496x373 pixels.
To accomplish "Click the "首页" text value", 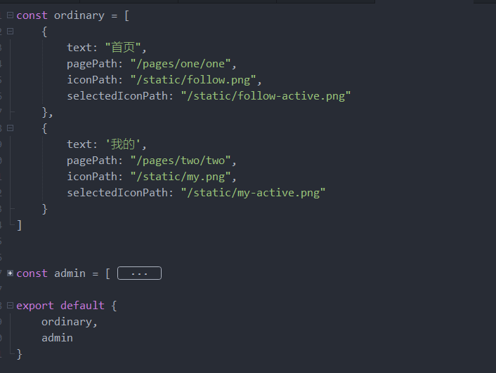I will point(124,48).
